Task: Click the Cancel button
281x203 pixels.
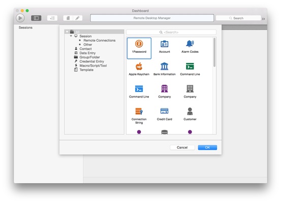Action: tap(182, 148)
